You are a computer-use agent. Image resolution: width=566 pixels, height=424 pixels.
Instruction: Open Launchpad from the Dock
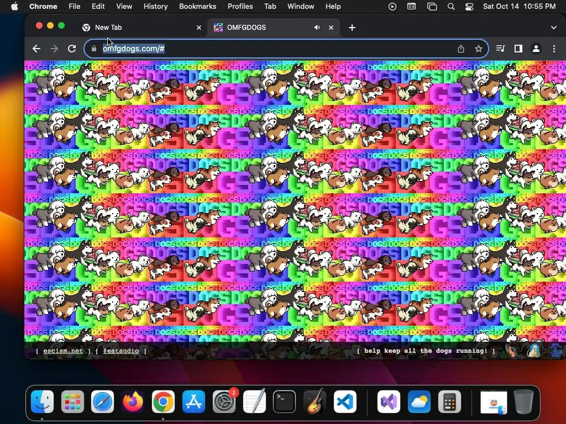click(x=72, y=402)
